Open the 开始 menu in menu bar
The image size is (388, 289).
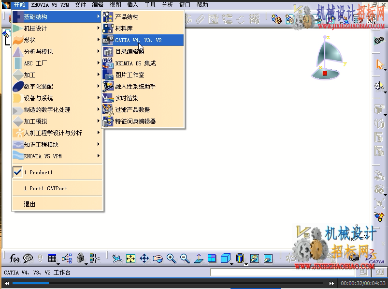pos(19,5)
